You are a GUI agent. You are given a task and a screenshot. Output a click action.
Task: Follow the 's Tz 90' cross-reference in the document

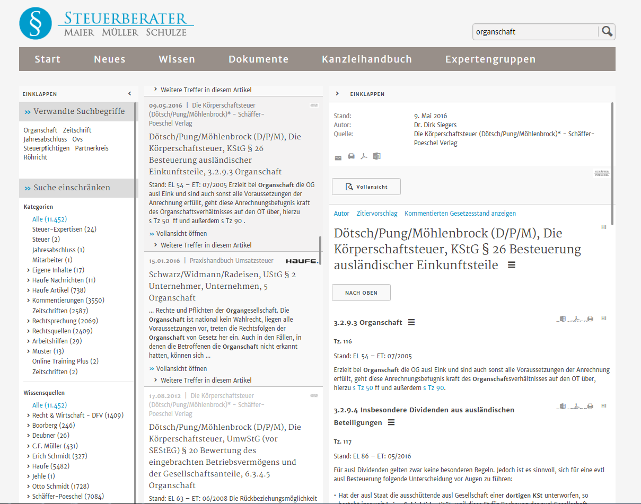[434, 388]
